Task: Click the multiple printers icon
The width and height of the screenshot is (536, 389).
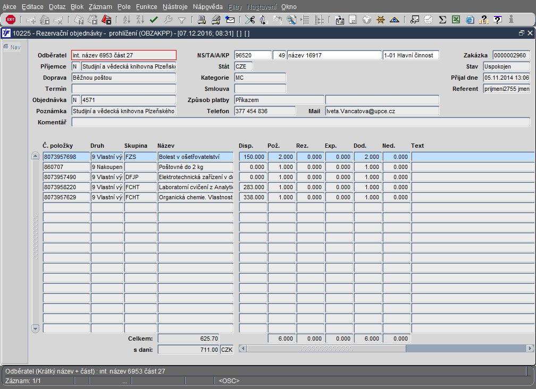Action: (216, 20)
